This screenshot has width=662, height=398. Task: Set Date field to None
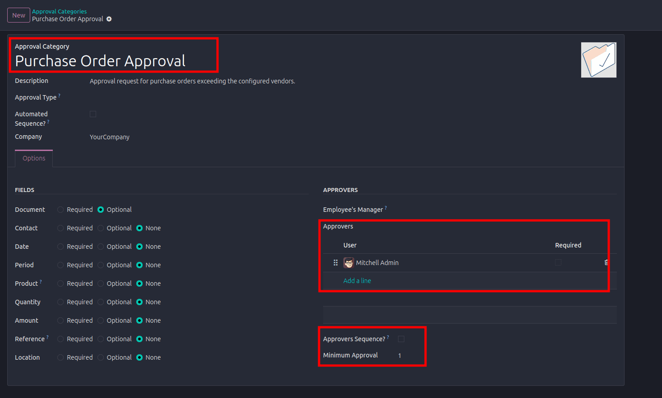[139, 247]
